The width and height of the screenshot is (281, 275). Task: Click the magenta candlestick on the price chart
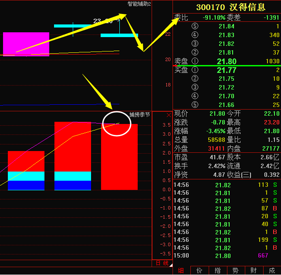26,44
